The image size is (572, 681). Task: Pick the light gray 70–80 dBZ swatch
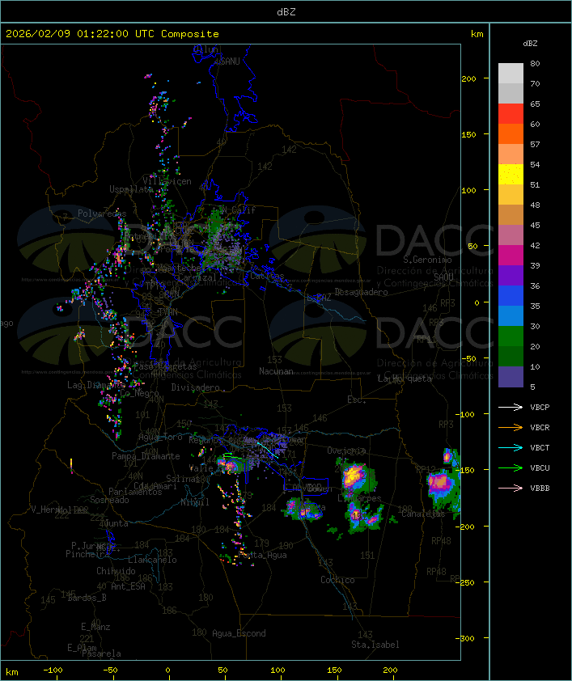[511, 74]
